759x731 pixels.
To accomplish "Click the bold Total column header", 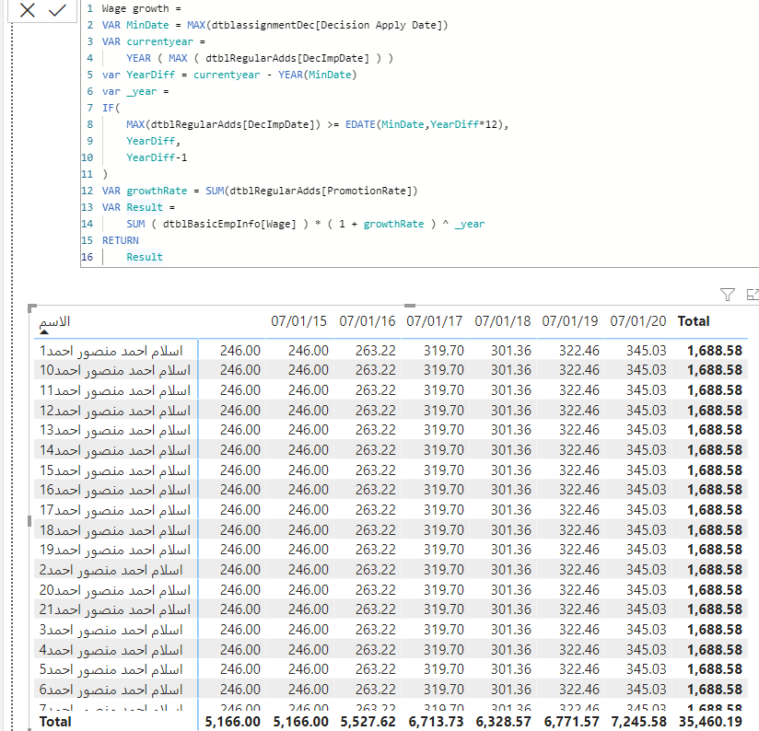I will (x=694, y=321).
